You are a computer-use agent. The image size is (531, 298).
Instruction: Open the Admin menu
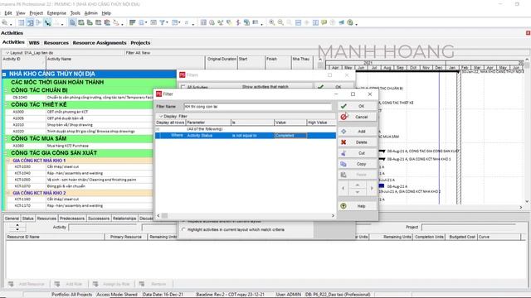point(90,13)
